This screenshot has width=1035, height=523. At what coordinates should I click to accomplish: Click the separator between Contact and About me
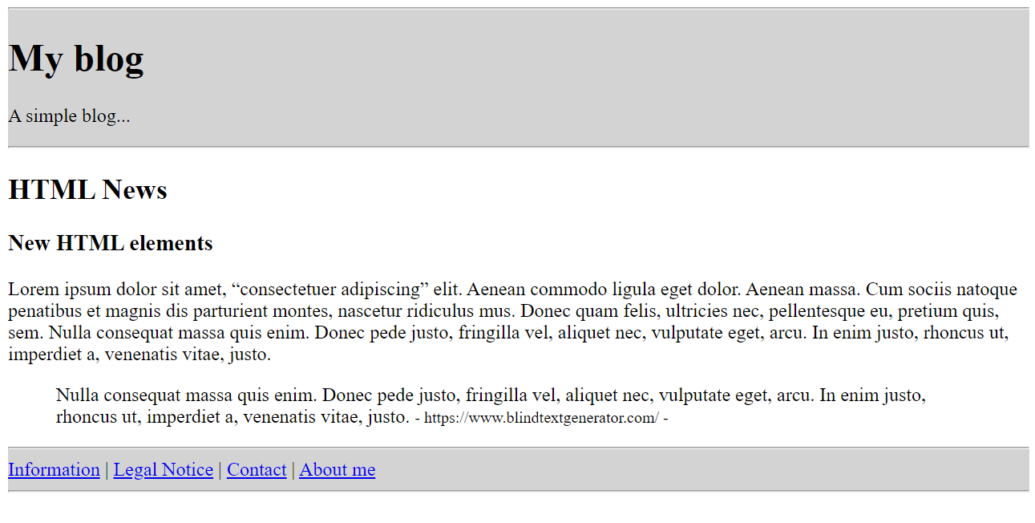pyautogui.click(x=293, y=470)
